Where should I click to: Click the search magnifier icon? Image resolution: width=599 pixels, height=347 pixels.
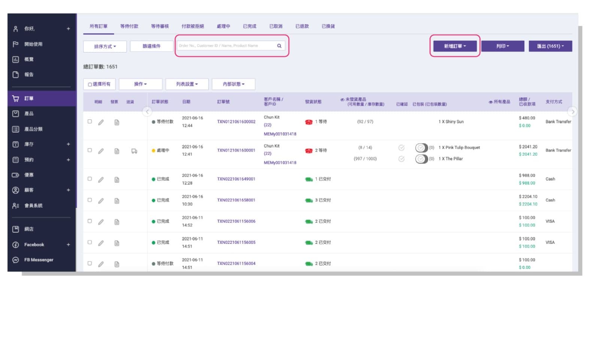(279, 46)
